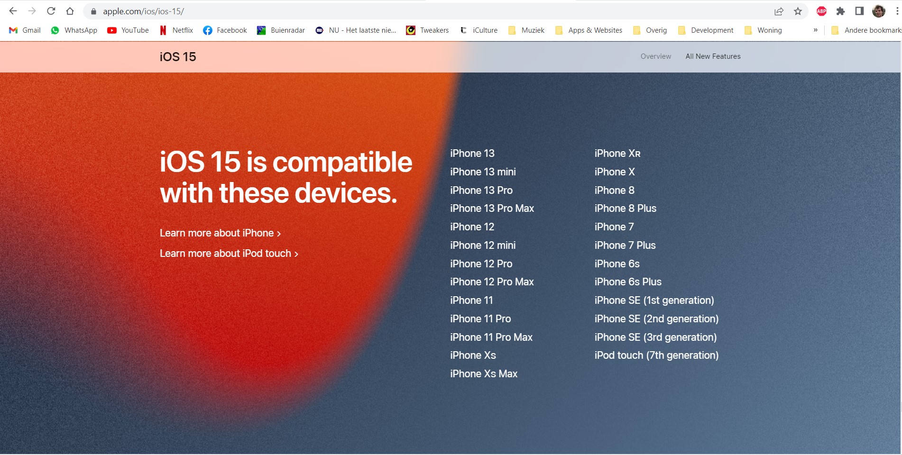Image resolution: width=902 pixels, height=455 pixels.
Task: Open the extensions puzzle menu
Action: pyautogui.click(x=841, y=11)
